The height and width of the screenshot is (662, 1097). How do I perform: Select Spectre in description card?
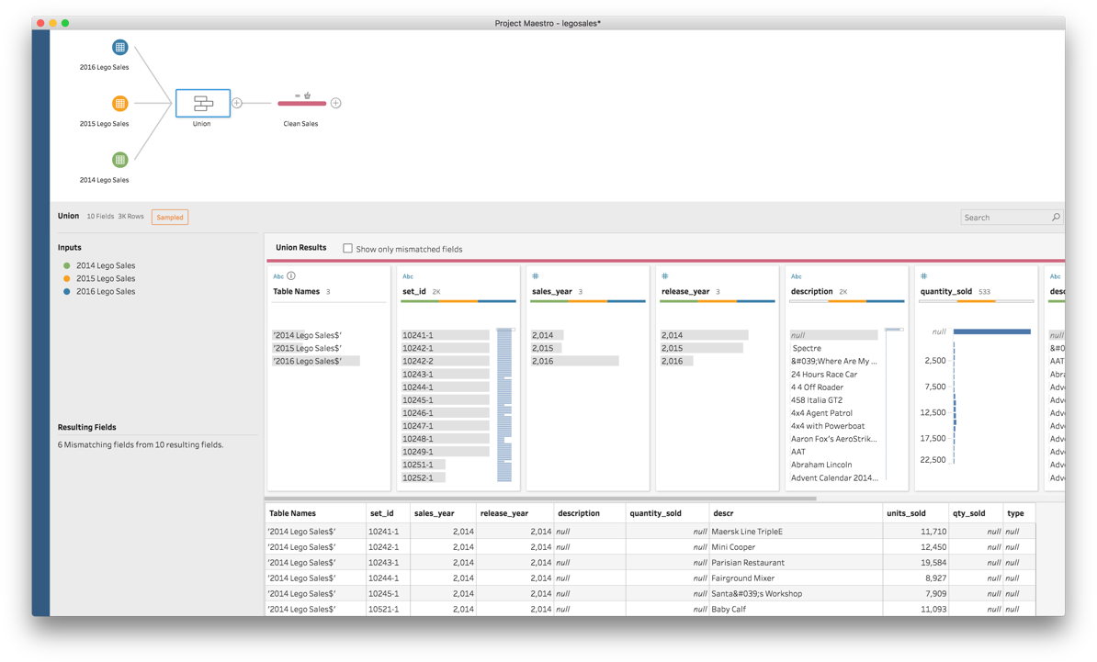click(806, 348)
